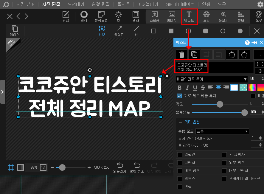Switch to 이어붙이기 tab

point(148,4)
